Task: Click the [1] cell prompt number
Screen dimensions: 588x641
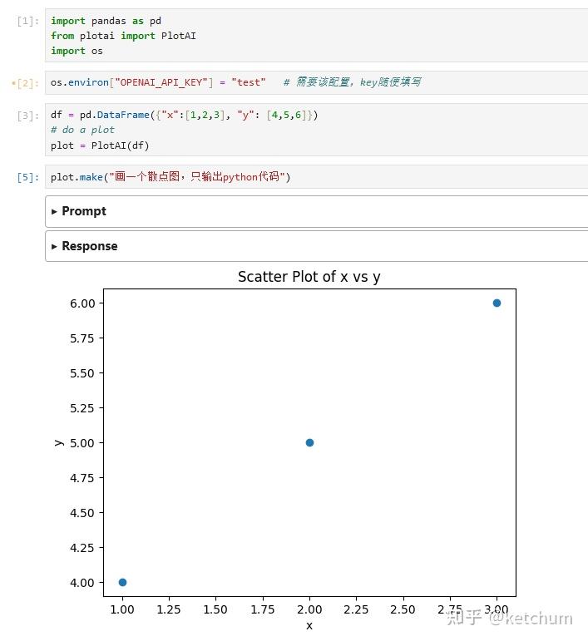Action: (27, 21)
